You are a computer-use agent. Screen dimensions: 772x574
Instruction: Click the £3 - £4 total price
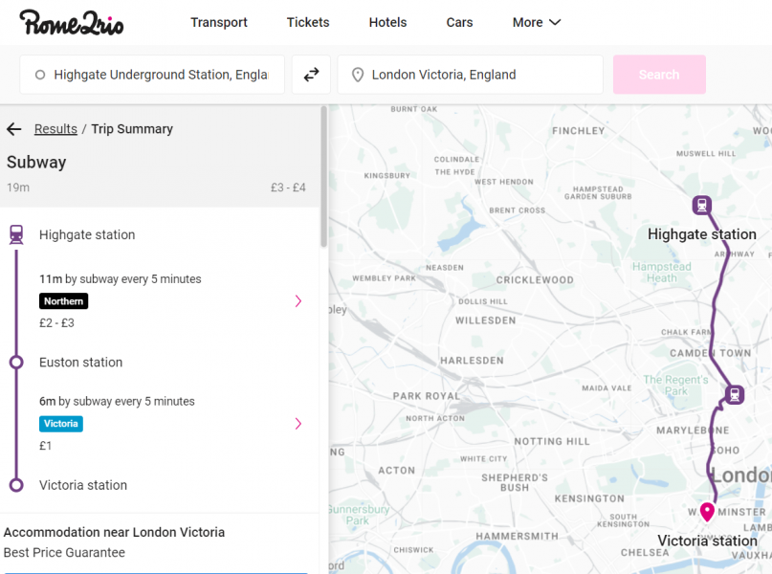point(288,188)
